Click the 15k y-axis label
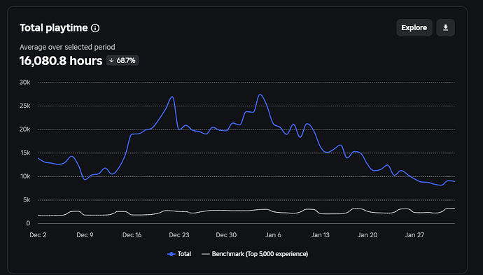 pyautogui.click(x=25, y=153)
